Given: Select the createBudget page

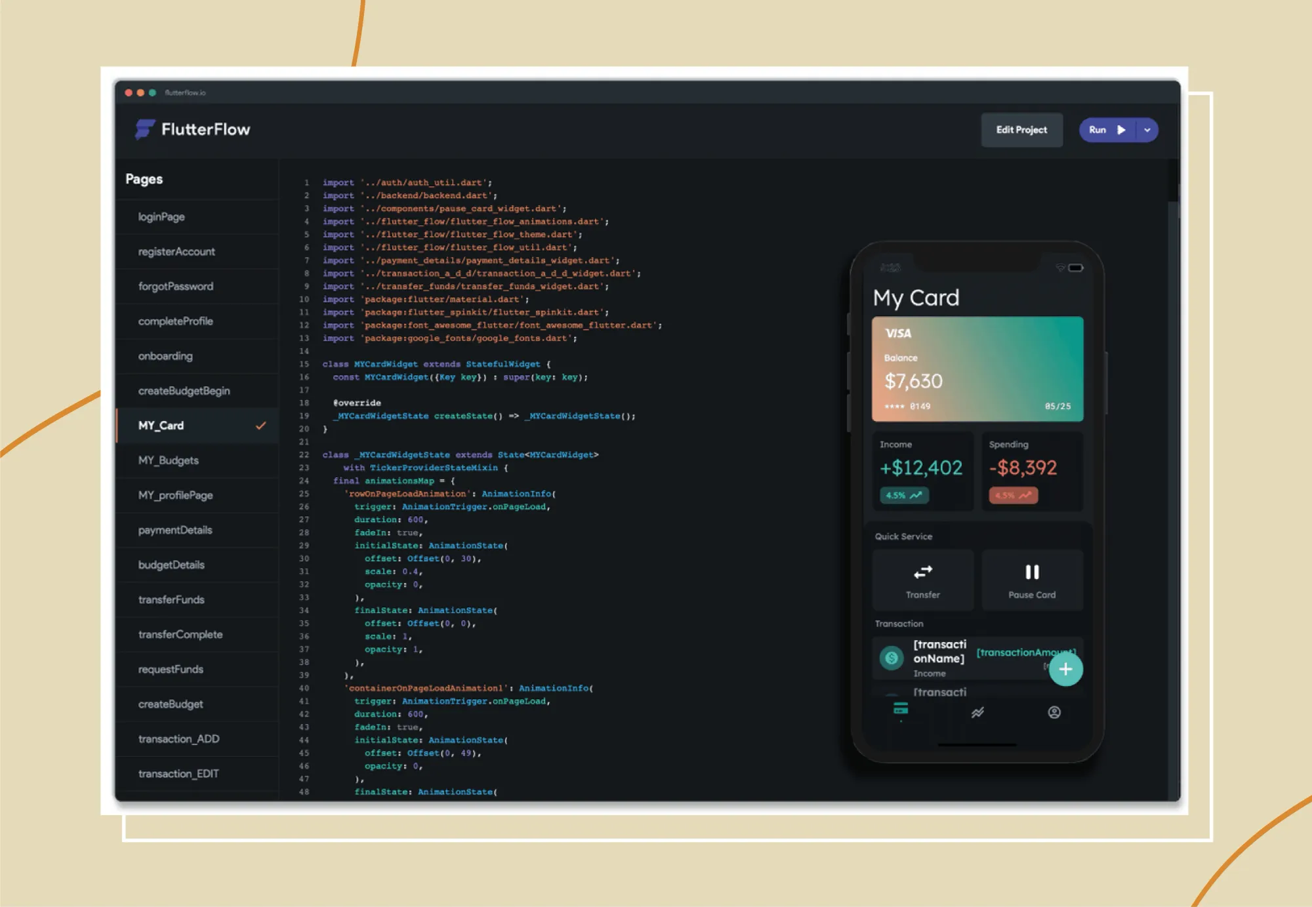Looking at the screenshot, I should click(x=197, y=704).
